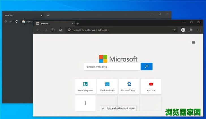Click the Edge refresh page icon
The image size is (206, 119).
[53, 30]
